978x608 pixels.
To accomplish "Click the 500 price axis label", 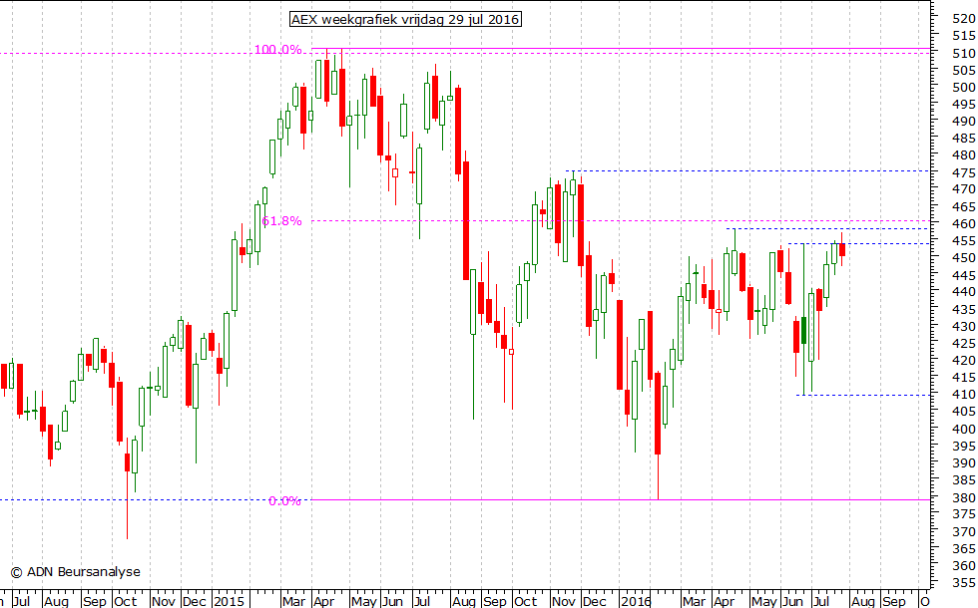I will [x=964, y=88].
